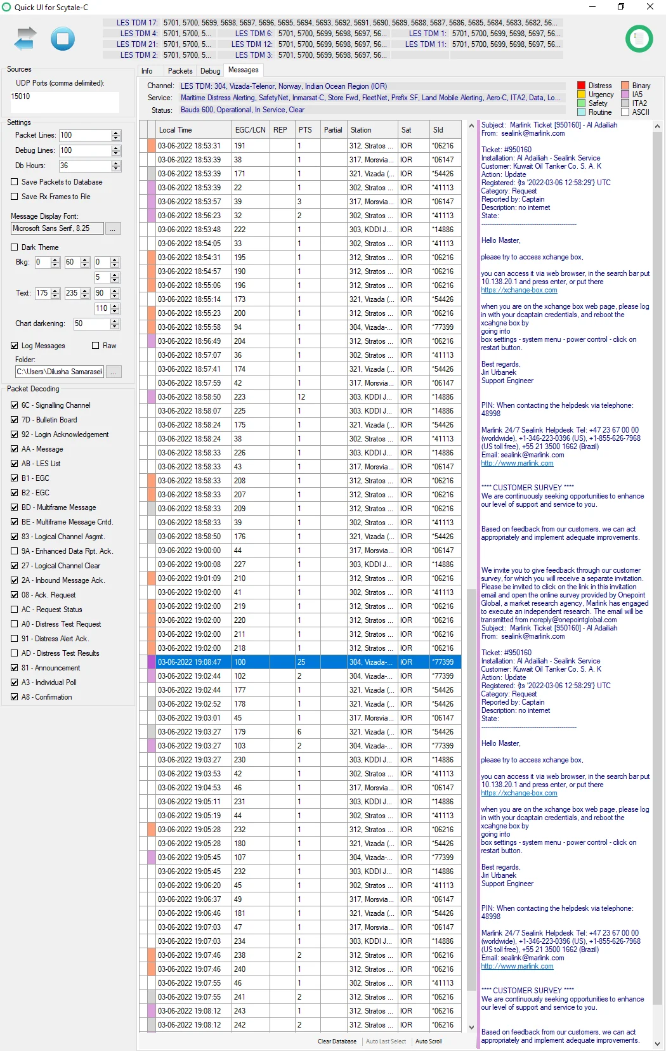Sort by the Station column header

click(x=372, y=130)
